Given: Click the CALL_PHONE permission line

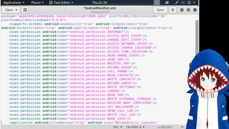Looking at the screenshot, I should (x=71, y=71).
